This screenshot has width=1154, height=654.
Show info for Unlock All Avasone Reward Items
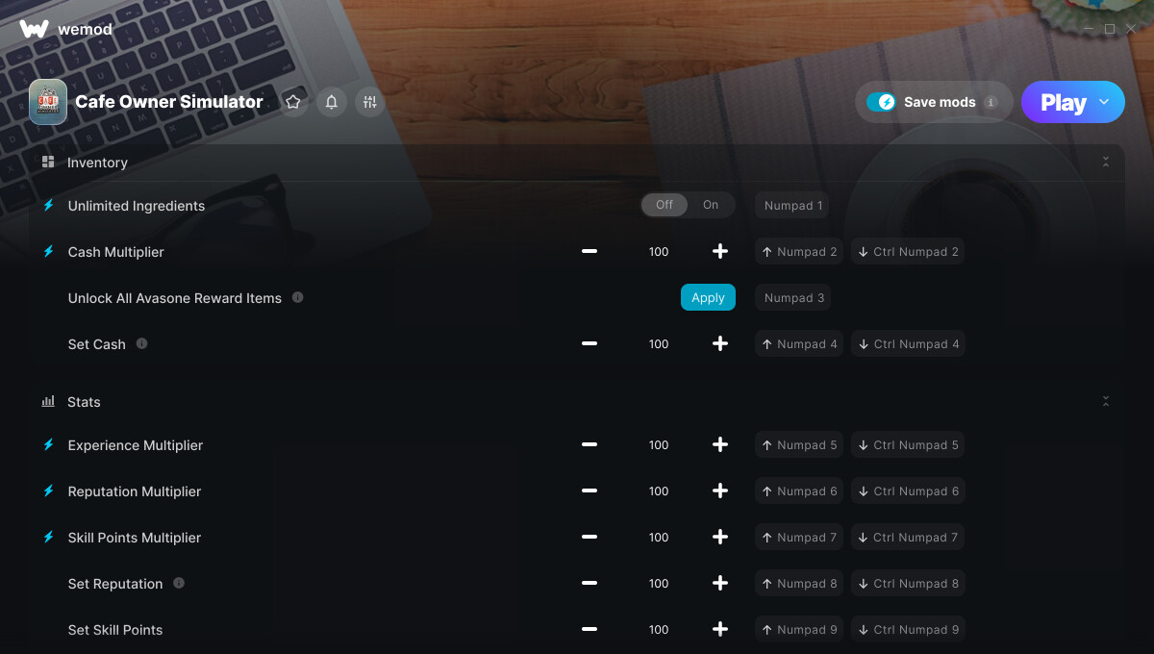coord(297,297)
